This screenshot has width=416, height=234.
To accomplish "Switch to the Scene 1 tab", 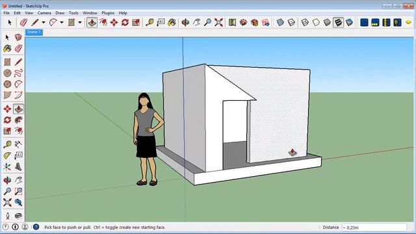I will point(34,32).
